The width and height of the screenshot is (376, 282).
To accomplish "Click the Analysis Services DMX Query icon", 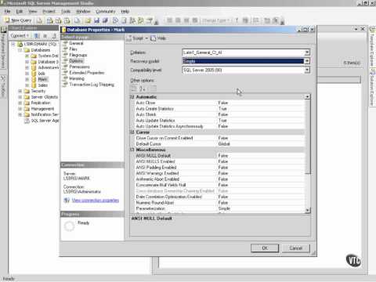I will pyautogui.click(x=59, y=20).
